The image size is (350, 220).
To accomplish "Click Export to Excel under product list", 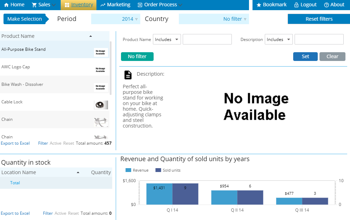I will (15, 143).
